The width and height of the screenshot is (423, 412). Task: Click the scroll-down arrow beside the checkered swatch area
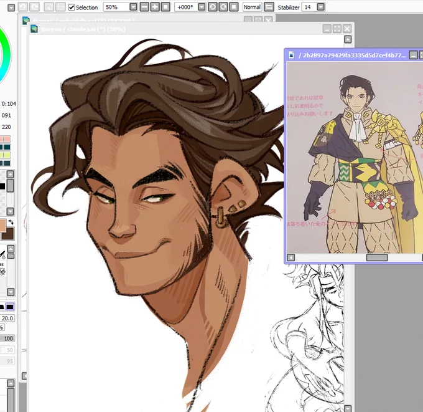coord(10,211)
